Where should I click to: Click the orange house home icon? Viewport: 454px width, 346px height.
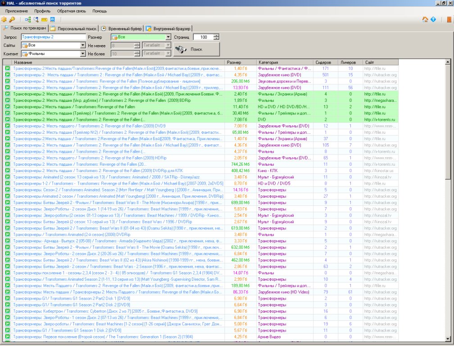pos(425,19)
